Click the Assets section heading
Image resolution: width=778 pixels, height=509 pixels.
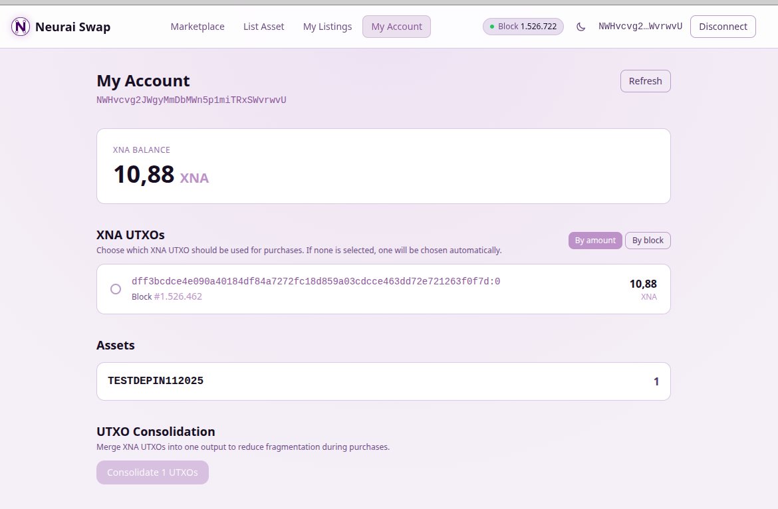tap(116, 346)
